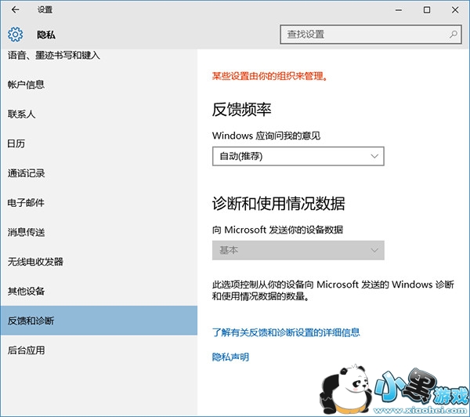The width and height of the screenshot is (470, 417).
Task: Click the 隐私 page title
Action: click(46, 34)
